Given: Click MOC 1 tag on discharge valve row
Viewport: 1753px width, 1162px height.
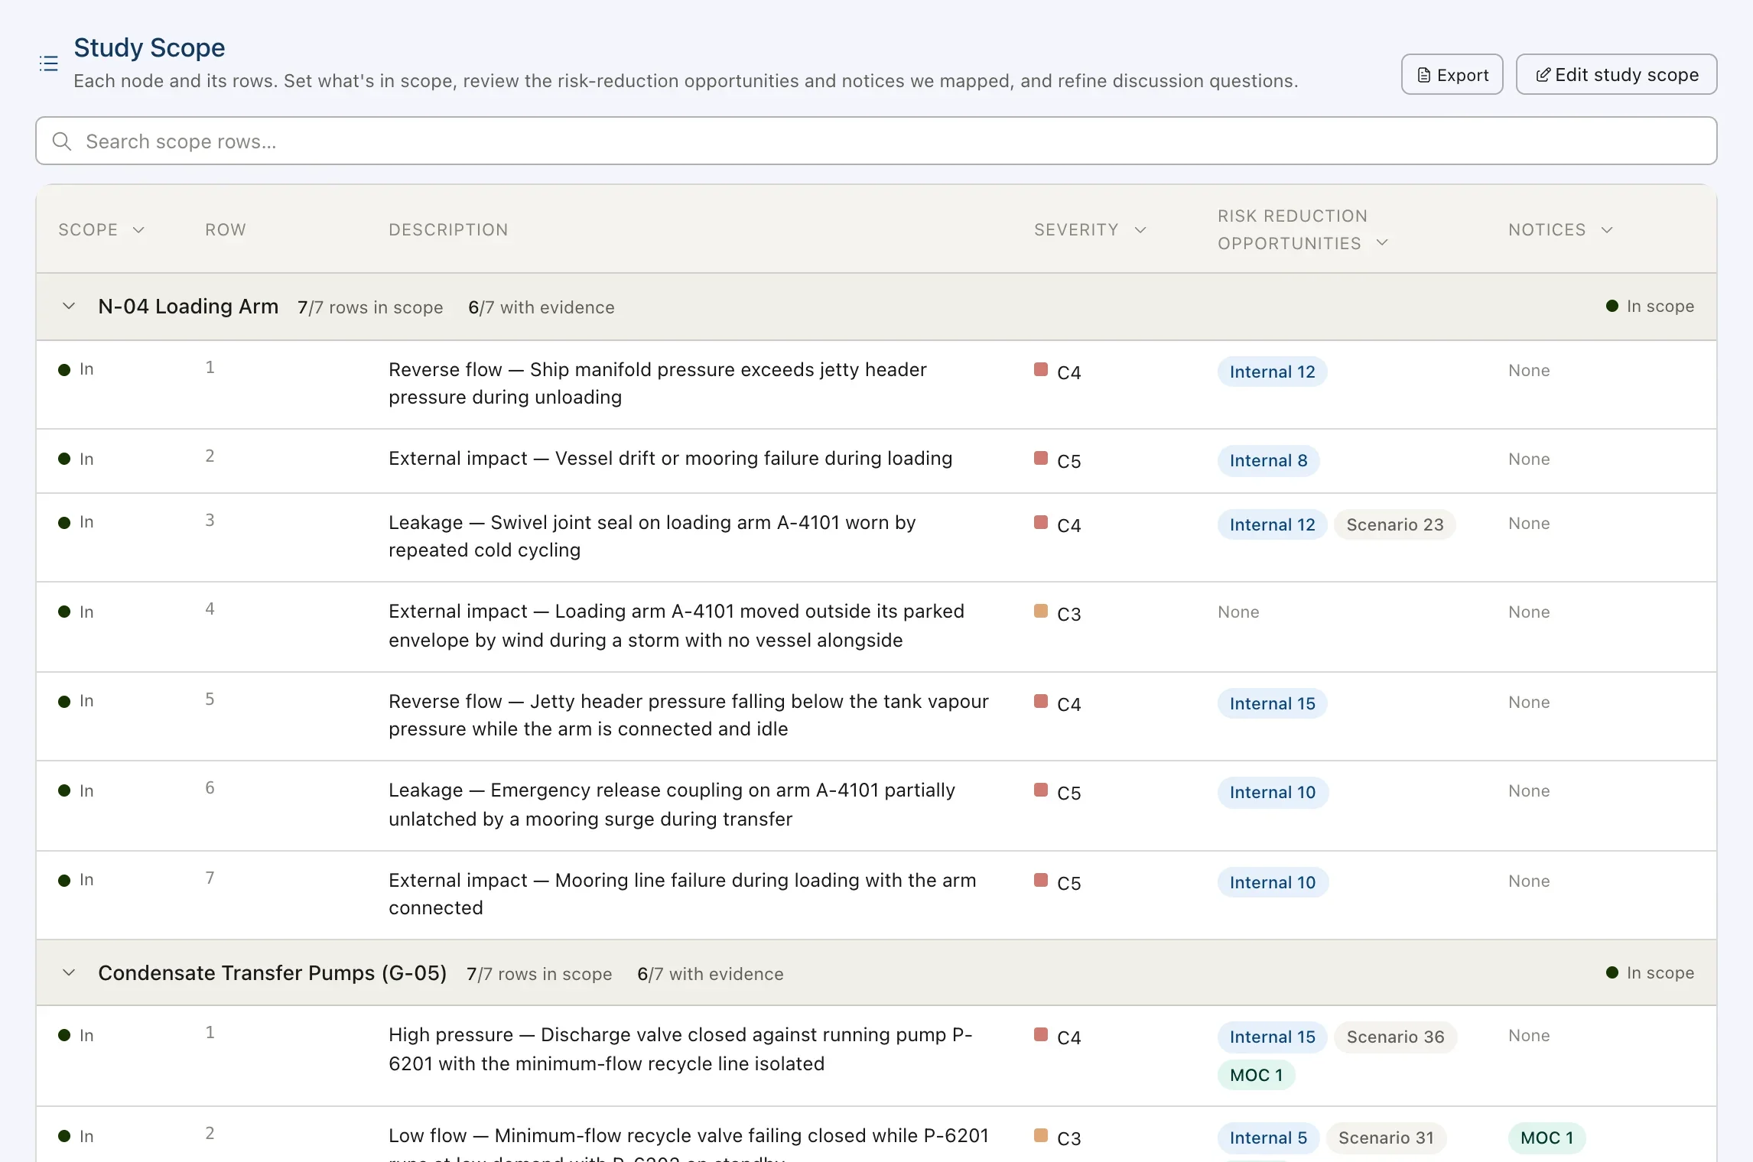Looking at the screenshot, I should tap(1256, 1076).
